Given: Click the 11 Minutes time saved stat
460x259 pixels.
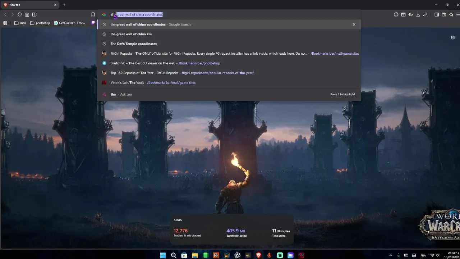Looking at the screenshot, I should pos(281,233).
